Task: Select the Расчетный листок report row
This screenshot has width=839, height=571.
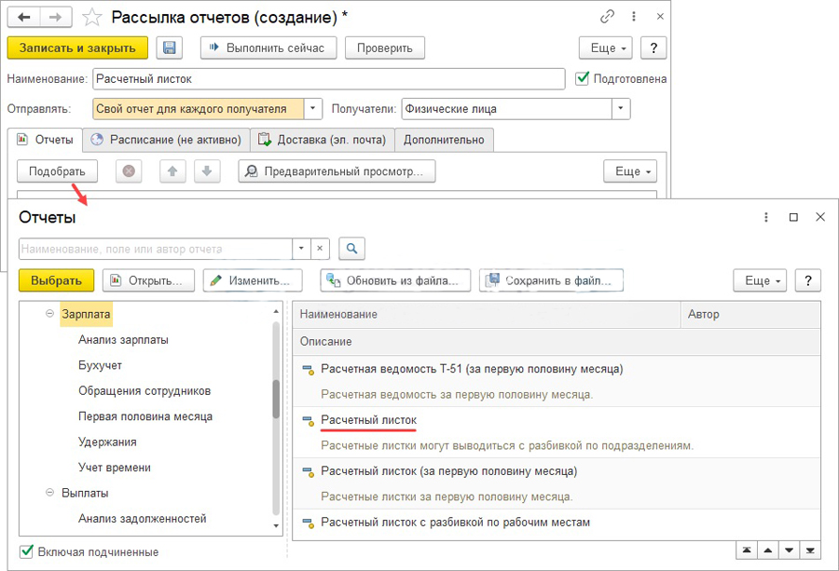Action: coord(368,420)
